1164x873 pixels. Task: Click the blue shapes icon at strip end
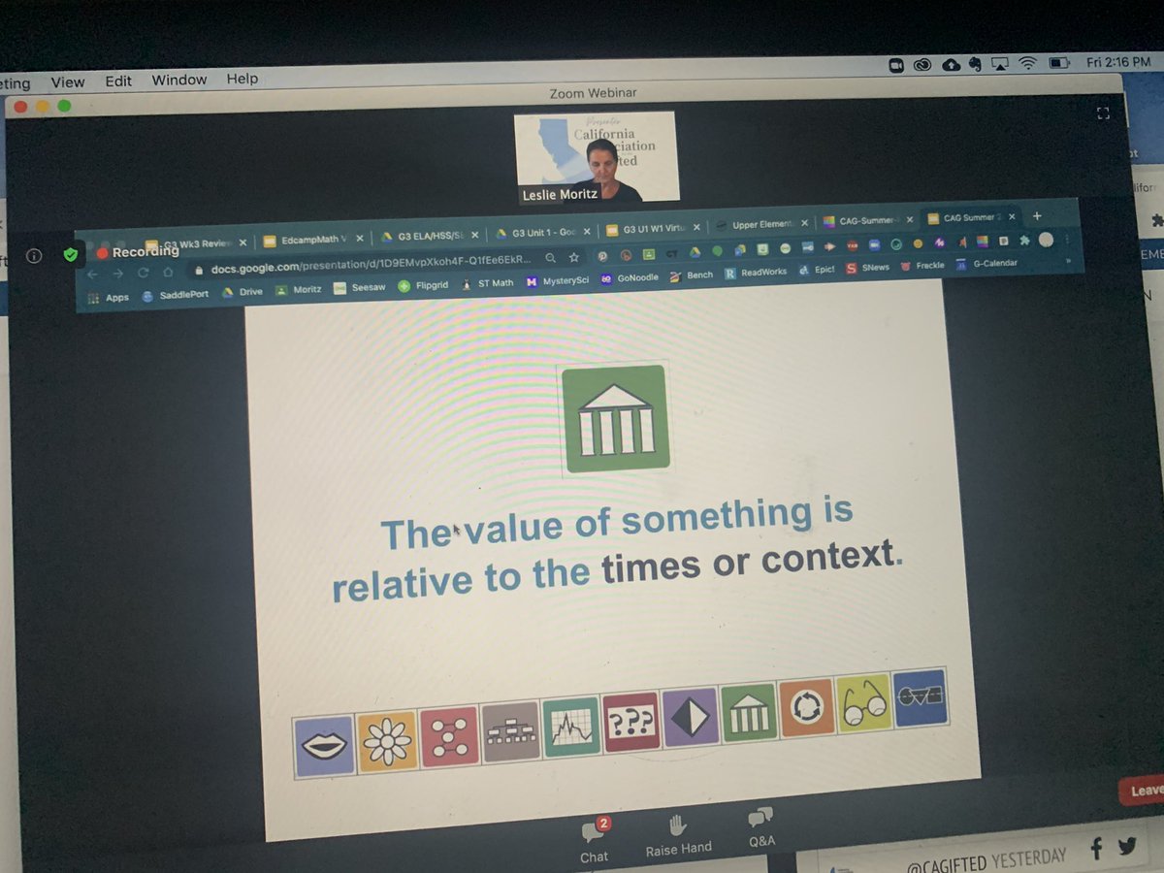click(919, 696)
